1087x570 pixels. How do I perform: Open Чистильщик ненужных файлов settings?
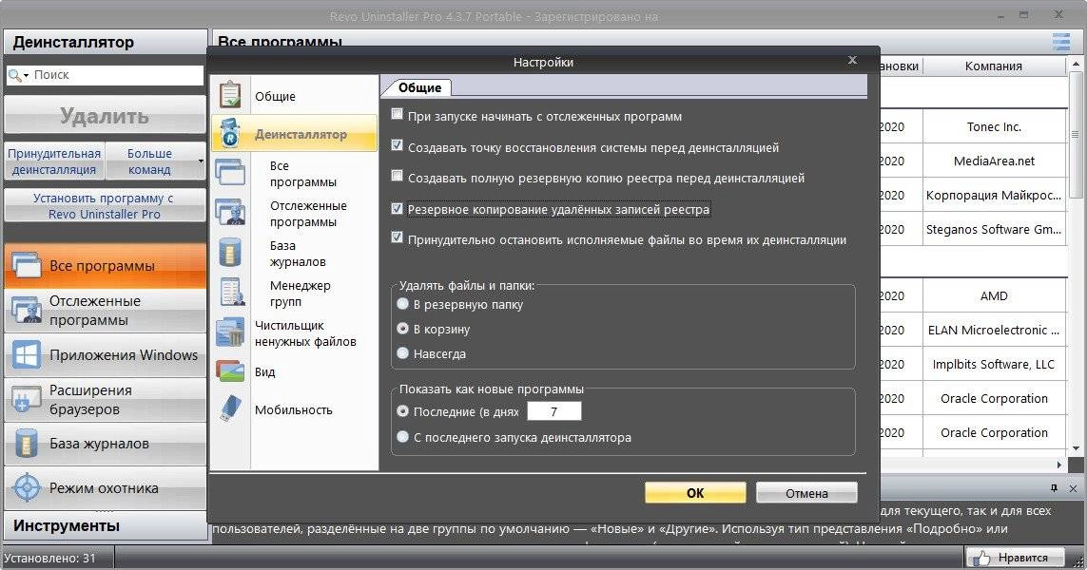coord(305,333)
